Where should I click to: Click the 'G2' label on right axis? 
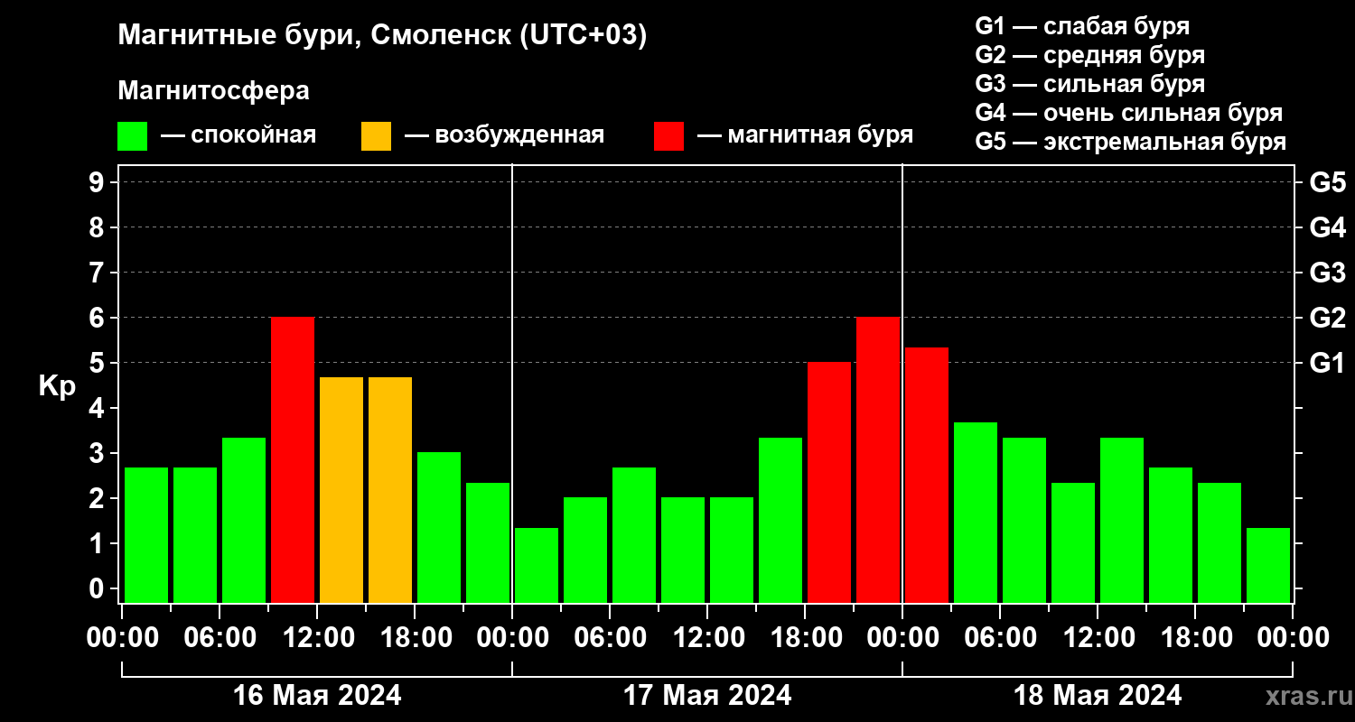1327,318
